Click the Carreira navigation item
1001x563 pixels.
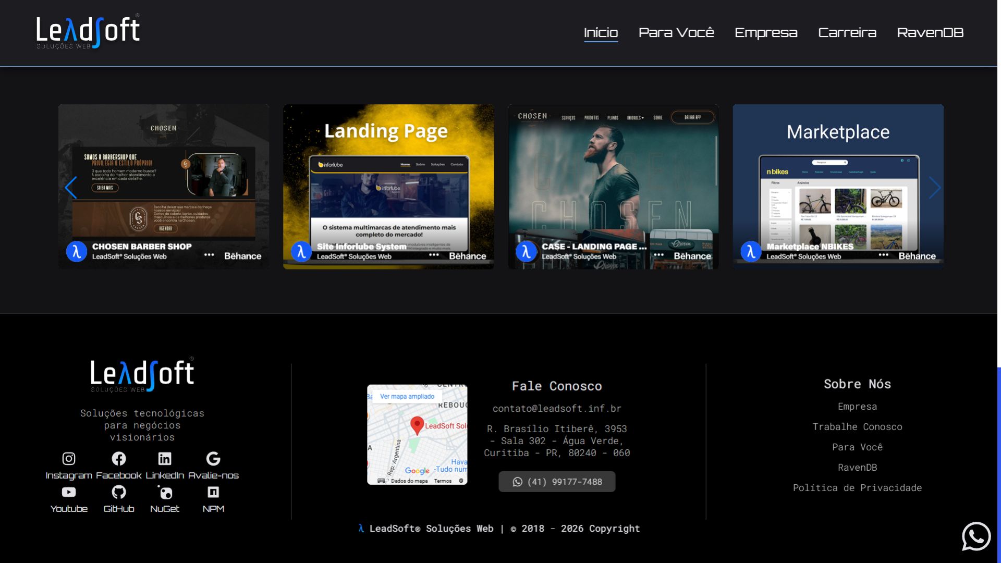(847, 33)
